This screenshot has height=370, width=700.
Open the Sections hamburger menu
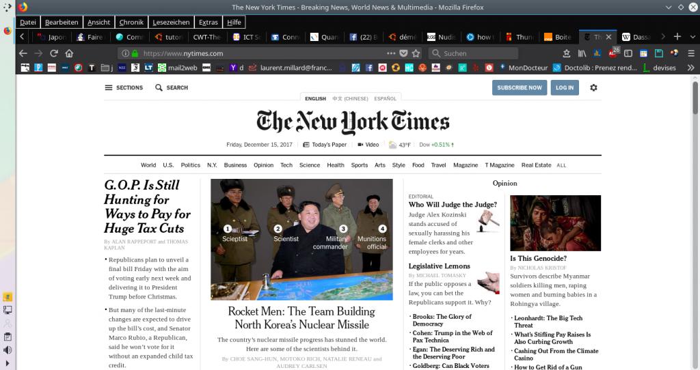tap(124, 87)
